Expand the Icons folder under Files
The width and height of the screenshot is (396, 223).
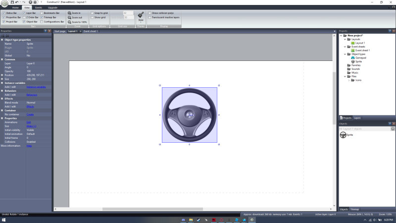[x=349, y=80]
